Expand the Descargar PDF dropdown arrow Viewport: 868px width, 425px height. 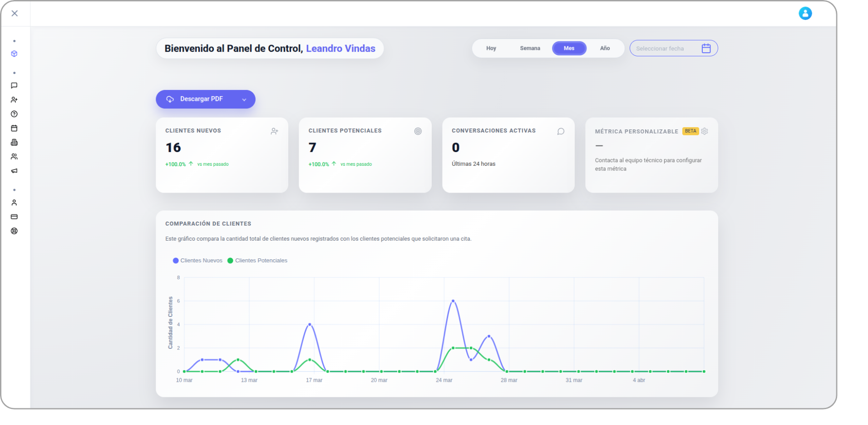pyautogui.click(x=244, y=99)
